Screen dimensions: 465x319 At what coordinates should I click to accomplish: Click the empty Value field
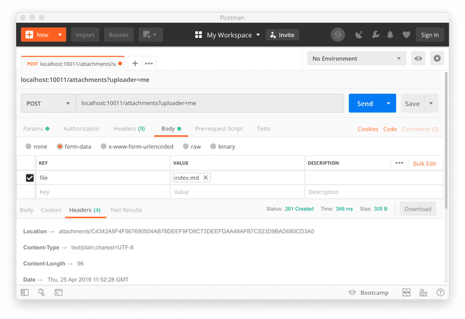237,192
